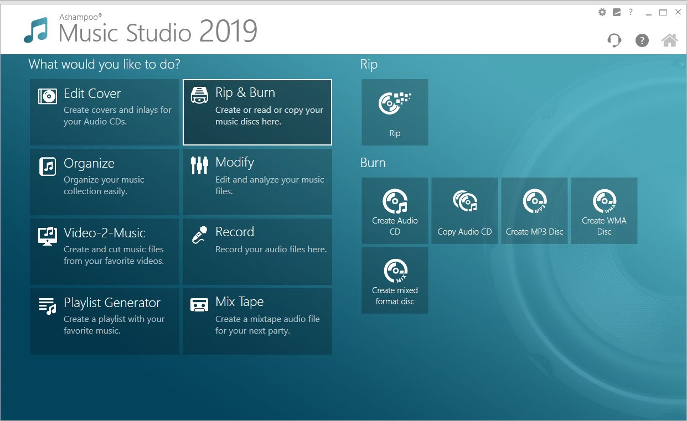Open Create WMA Disc
This screenshot has width=687, height=421.
point(603,210)
